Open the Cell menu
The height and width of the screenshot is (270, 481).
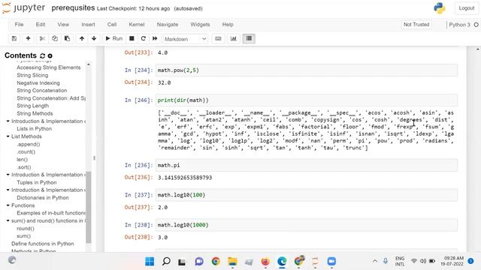click(112, 25)
